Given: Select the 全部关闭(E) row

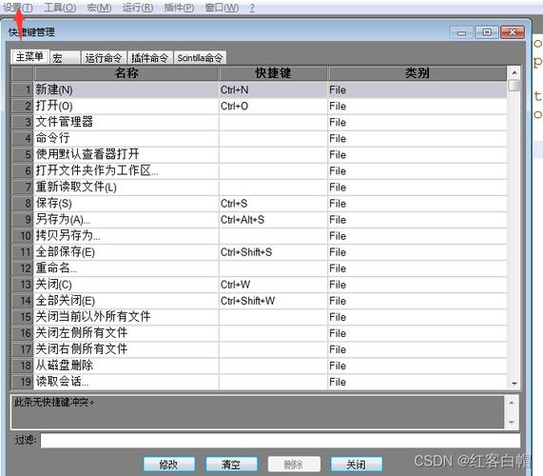Looking at the screenshot, I should click(260, 301).
